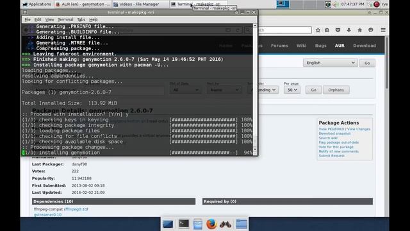
Task: Click Notify of new comments link
Action: point(339,151)
